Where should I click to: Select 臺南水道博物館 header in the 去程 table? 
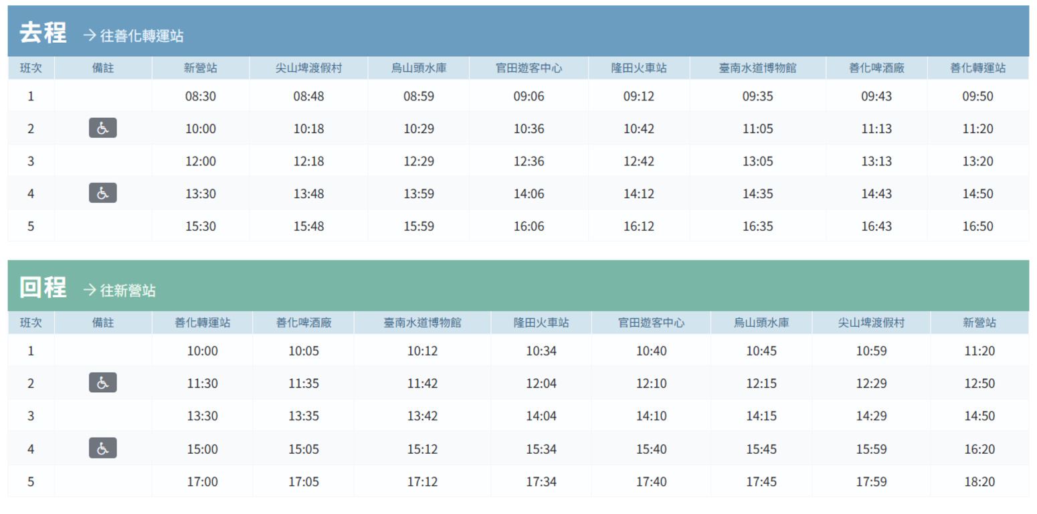(757, 68)
